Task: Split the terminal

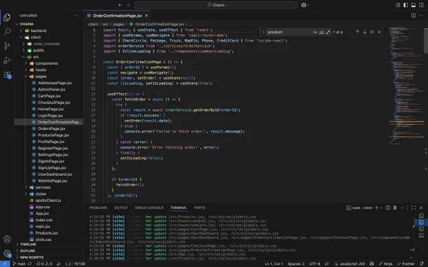Action: [x=388, y=207]
